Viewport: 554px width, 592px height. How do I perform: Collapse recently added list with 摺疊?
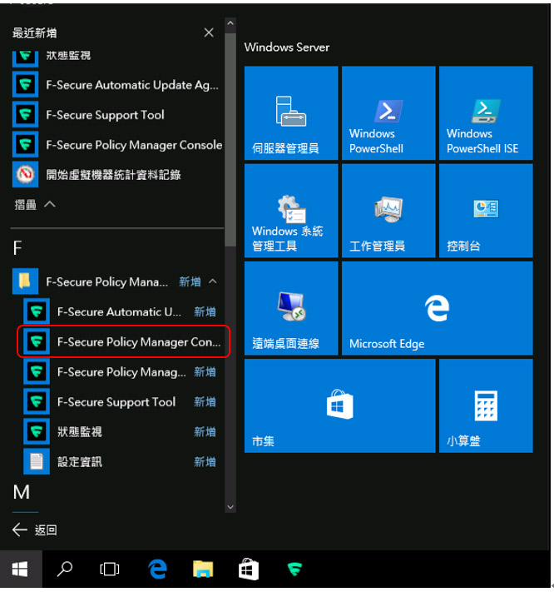(x=35, y=205)
